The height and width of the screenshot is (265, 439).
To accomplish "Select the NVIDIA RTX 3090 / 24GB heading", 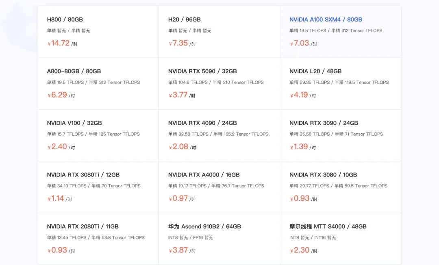I will coord(324,123).
